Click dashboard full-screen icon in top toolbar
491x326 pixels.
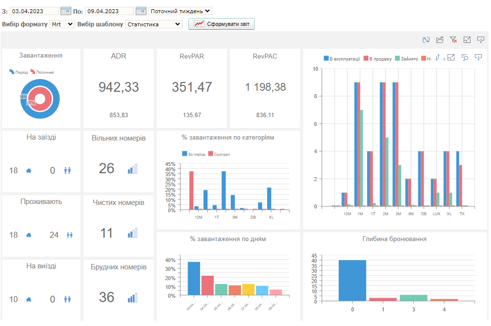tap(467, 40)
